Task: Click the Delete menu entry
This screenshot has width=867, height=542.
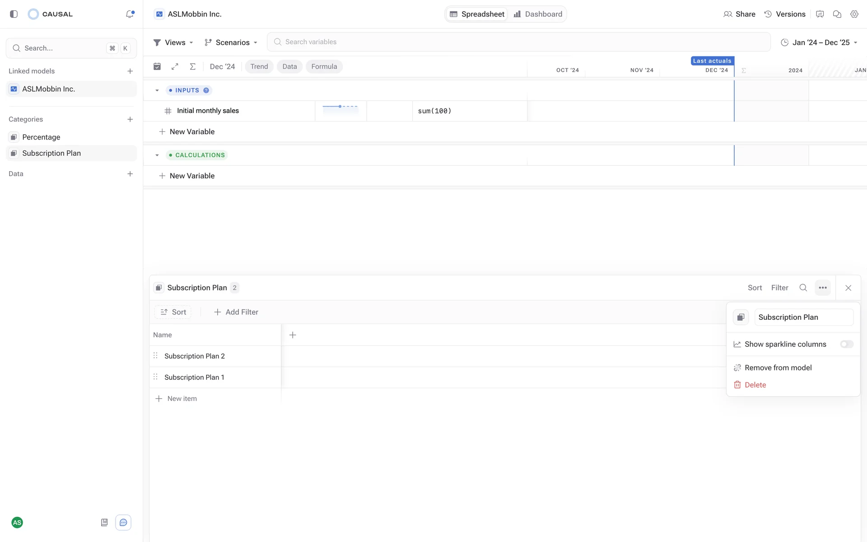Action: click(x=755, y=385)
